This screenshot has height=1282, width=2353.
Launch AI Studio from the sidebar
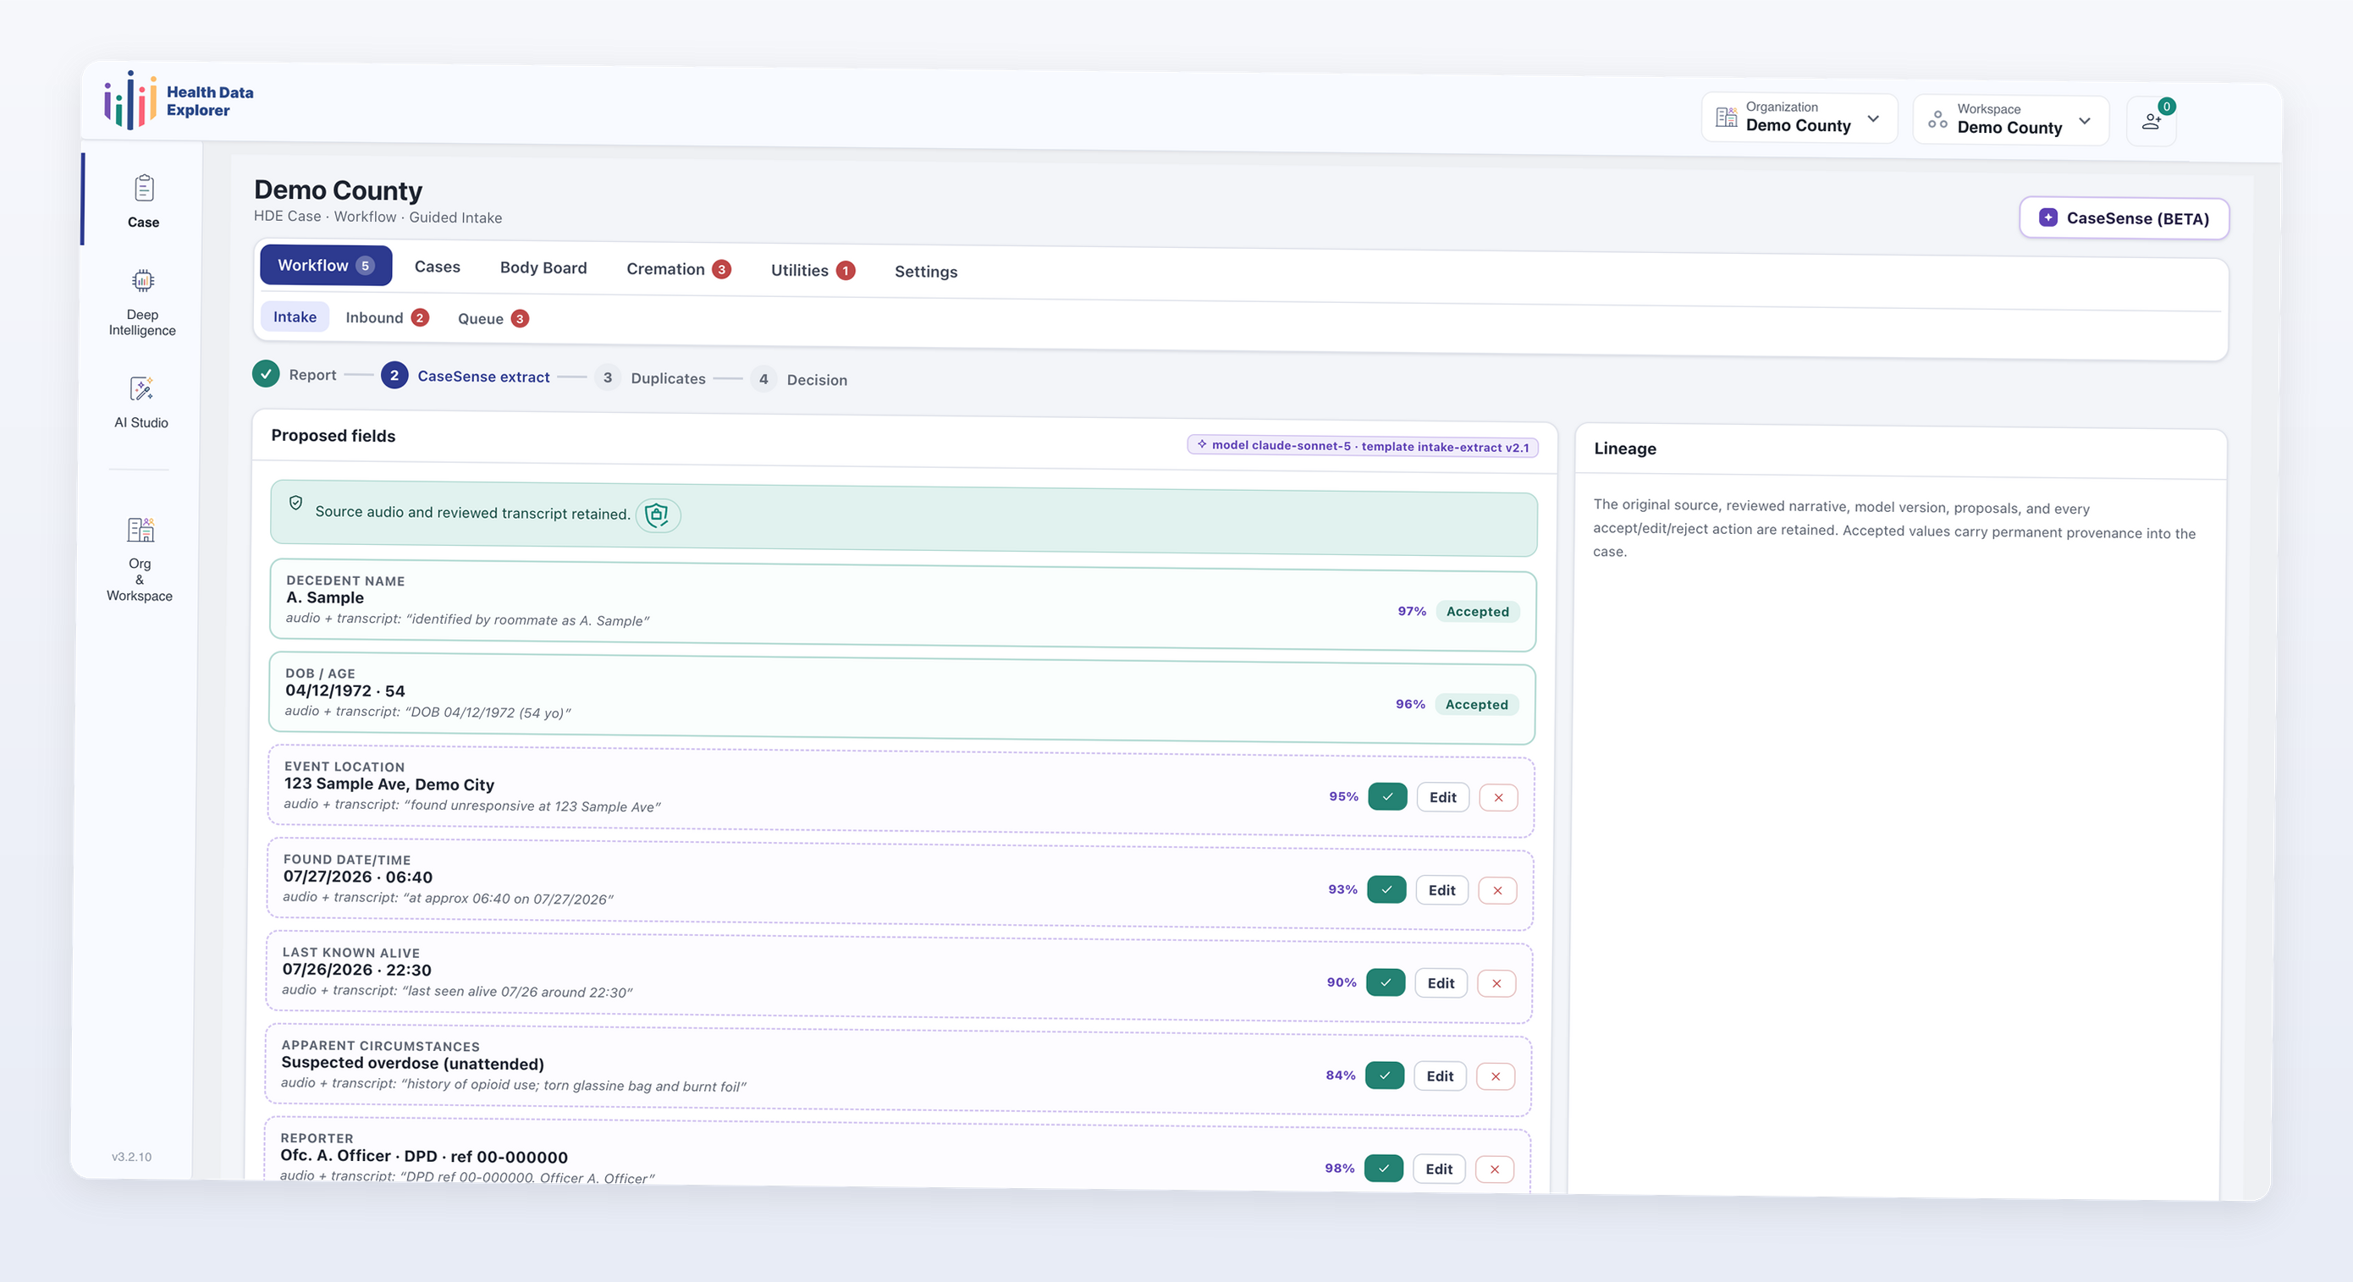[x=141, y=402]
